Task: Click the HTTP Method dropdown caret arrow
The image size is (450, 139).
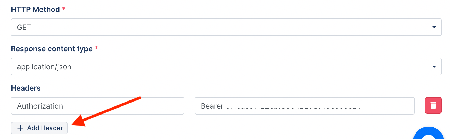Action: (434, 27)
